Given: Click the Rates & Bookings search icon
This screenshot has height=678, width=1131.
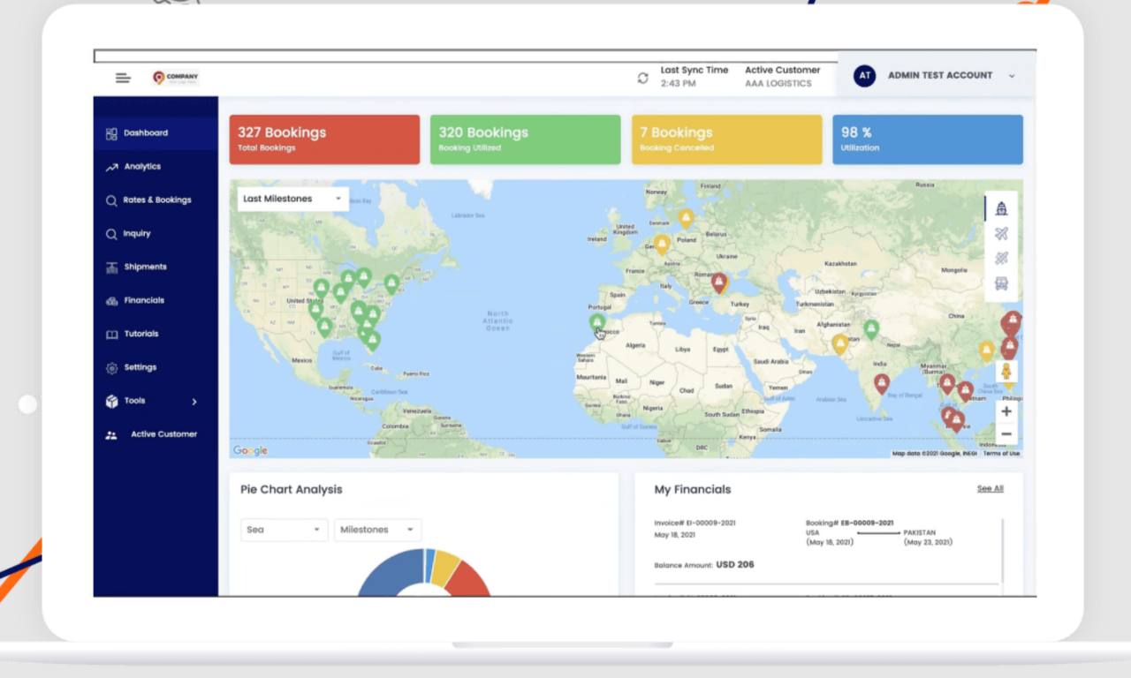Looking at the screenshot, I should (111, 200).
